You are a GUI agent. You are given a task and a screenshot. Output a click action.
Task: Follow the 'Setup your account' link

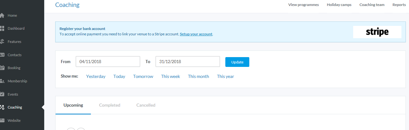click(x=196, y=34)
